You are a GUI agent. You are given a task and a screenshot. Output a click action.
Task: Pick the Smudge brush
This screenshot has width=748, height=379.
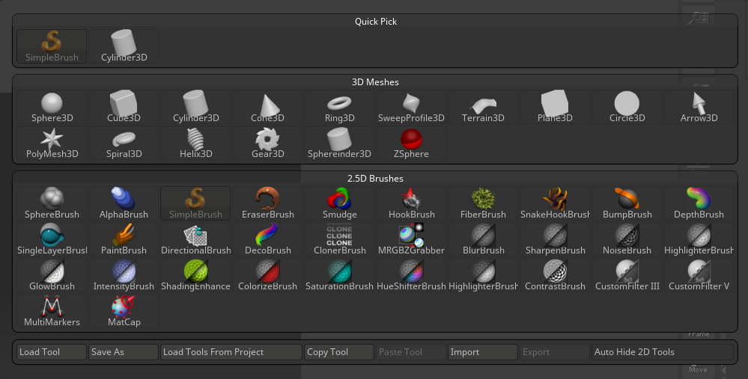point(339,204)
